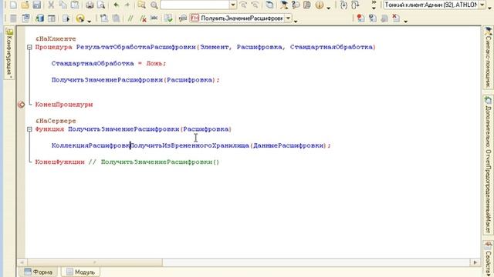Click the horizontal scrollbar right arrow
This screenshot has width=494, height=277.
(x=475, y=262)
